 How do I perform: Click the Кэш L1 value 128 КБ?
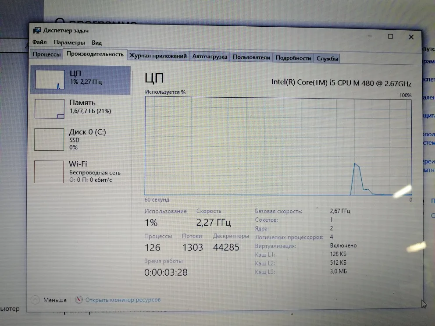(x=338, y=254)
